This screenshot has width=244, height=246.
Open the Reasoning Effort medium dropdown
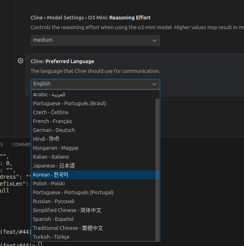[95, 40]
